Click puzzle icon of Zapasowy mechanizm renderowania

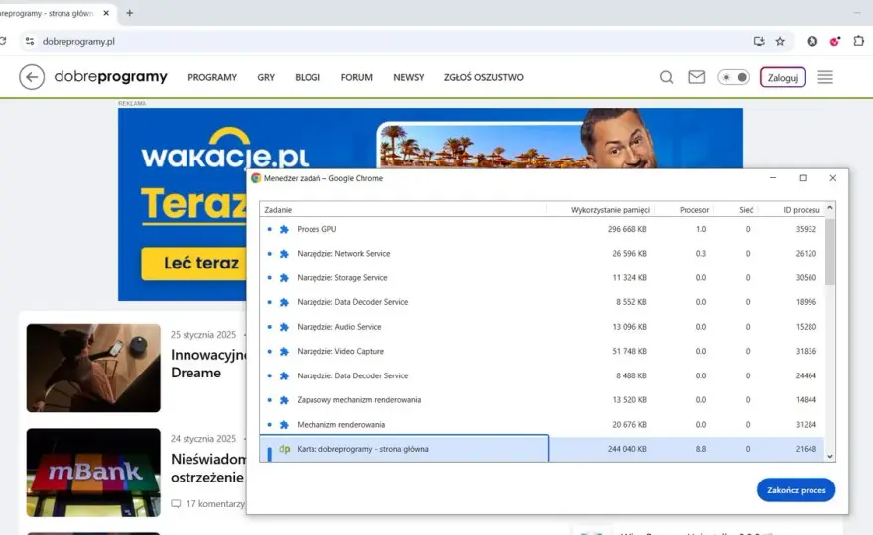[284, 400]
